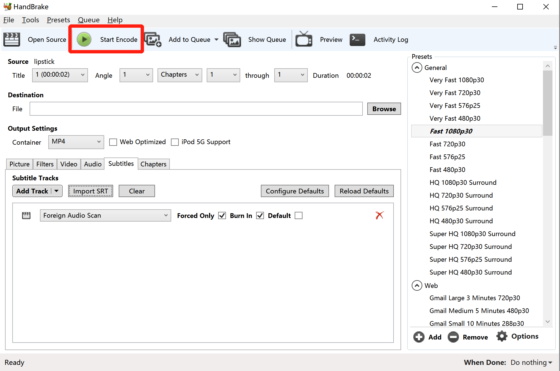Viewport: 560px width, 371px height.
Task: Open the Show Queue icon
Action: 232,39
